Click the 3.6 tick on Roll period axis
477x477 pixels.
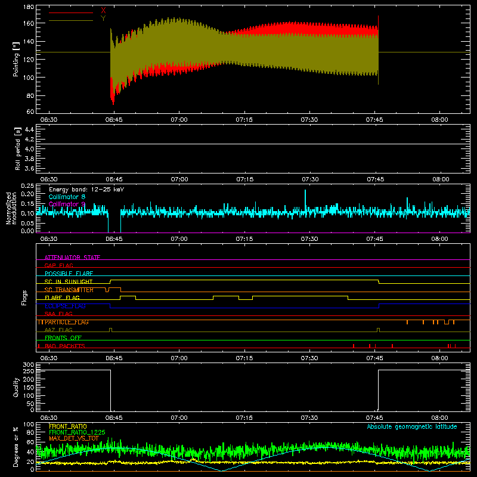[x=29, y=168]
